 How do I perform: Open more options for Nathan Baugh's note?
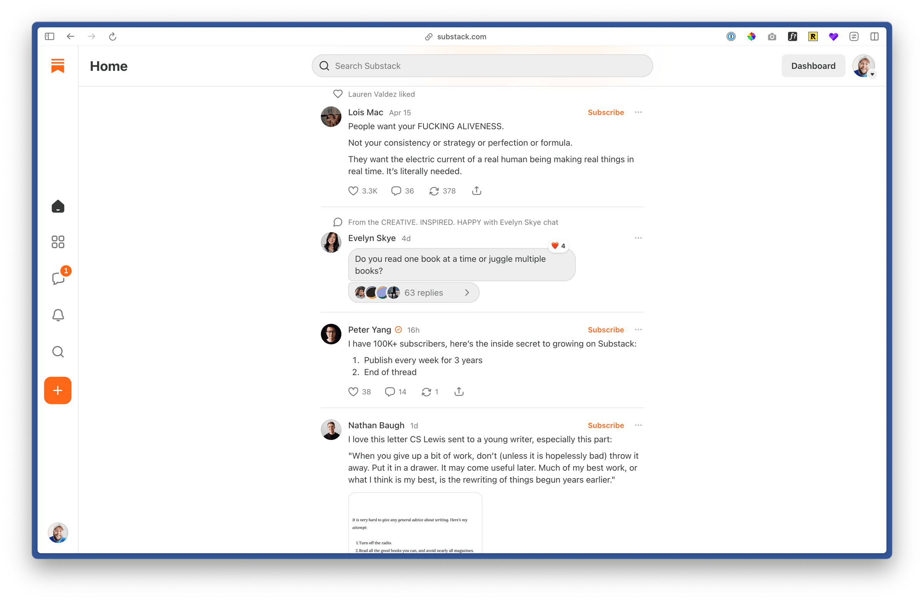tap(638, 425)
